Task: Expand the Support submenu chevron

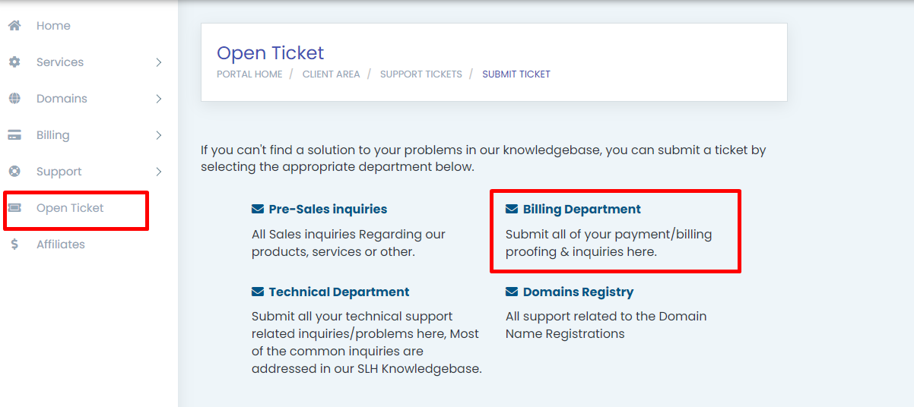Action: pos(158,172)
